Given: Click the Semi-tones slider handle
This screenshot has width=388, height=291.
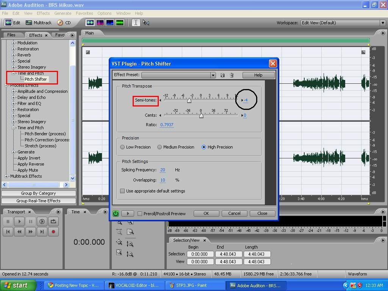Looking at the screenshot, I should click(x=189, y=100).
